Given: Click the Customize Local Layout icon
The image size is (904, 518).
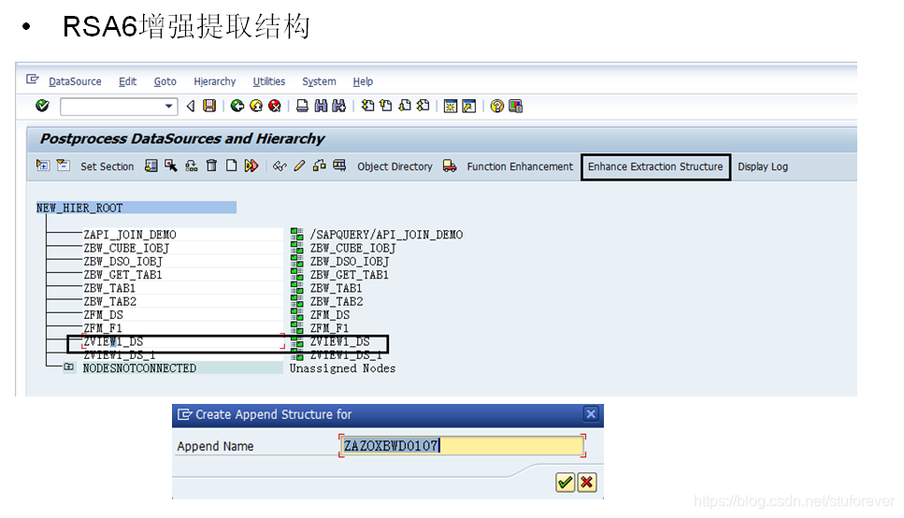Looking at the screenshot, I should 515,107.
